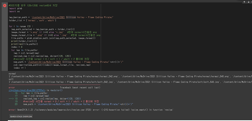Click traceback line number 20
The image size is (252, 121).
tap(16, 104)
